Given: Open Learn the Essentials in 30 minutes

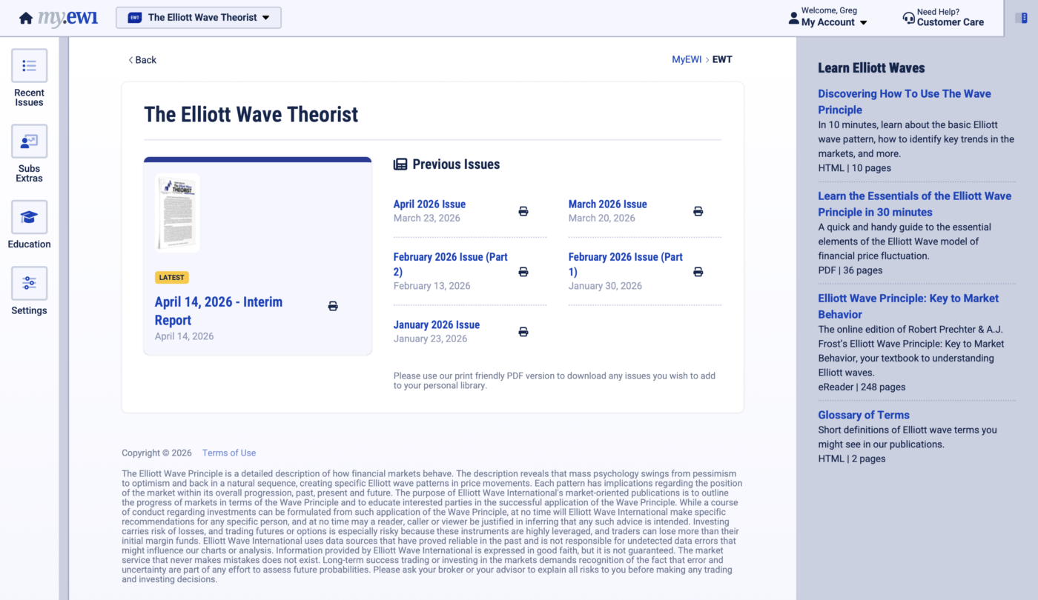Looking at the screenshot, I should (x=915, y=204).
